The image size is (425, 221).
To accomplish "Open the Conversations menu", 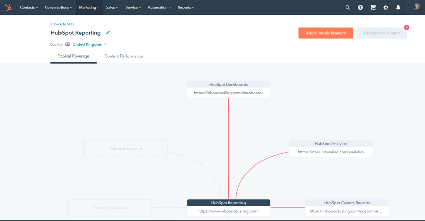I will point(58,8).
